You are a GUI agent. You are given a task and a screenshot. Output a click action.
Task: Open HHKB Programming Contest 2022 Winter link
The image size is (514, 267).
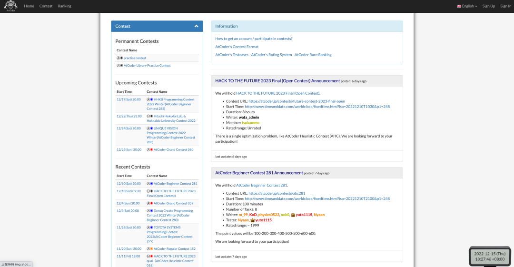tap(170, 104)
